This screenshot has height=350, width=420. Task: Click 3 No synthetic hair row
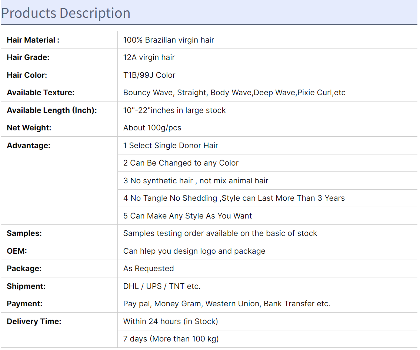tap(196, 180)
